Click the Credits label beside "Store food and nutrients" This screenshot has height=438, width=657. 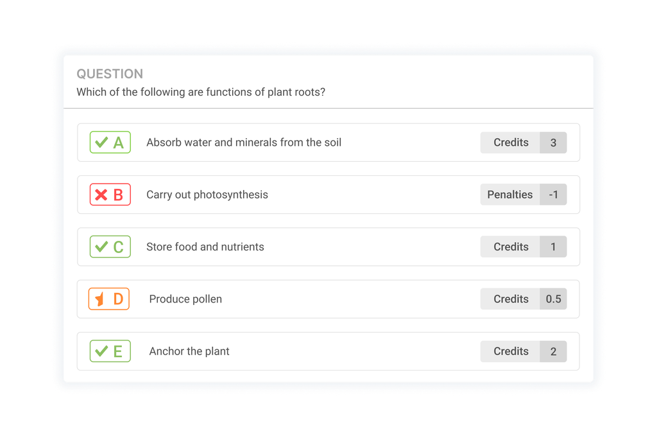click(x=510, y=247)
